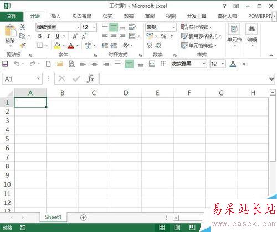277x232 pixels.
Task: Switch to the 视图 View tab
Action: [171, 16]
